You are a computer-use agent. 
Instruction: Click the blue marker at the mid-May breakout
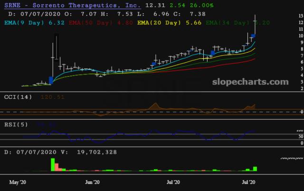pyautogui.click(x=51, y=80)
